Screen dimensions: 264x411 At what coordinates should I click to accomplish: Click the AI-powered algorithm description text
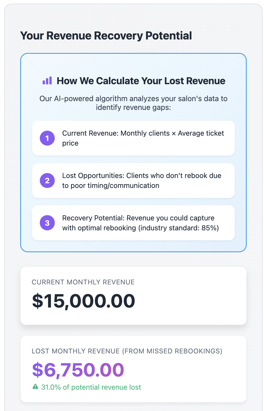(133, 99)
